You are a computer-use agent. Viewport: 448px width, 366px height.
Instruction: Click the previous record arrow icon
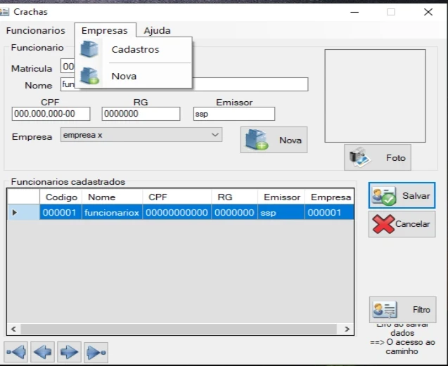[x=42, y=351]
